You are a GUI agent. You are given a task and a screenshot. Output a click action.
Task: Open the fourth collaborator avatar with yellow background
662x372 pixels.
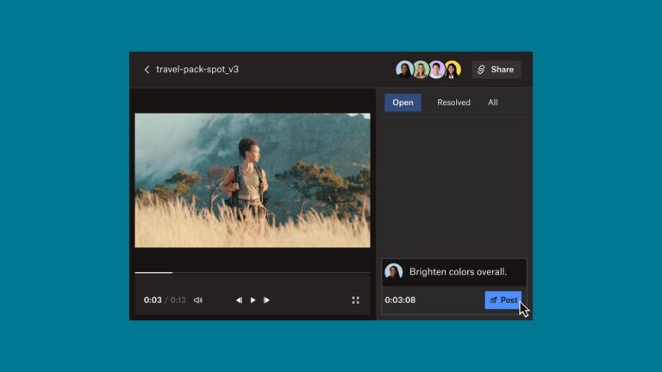[x=453, y=69]
